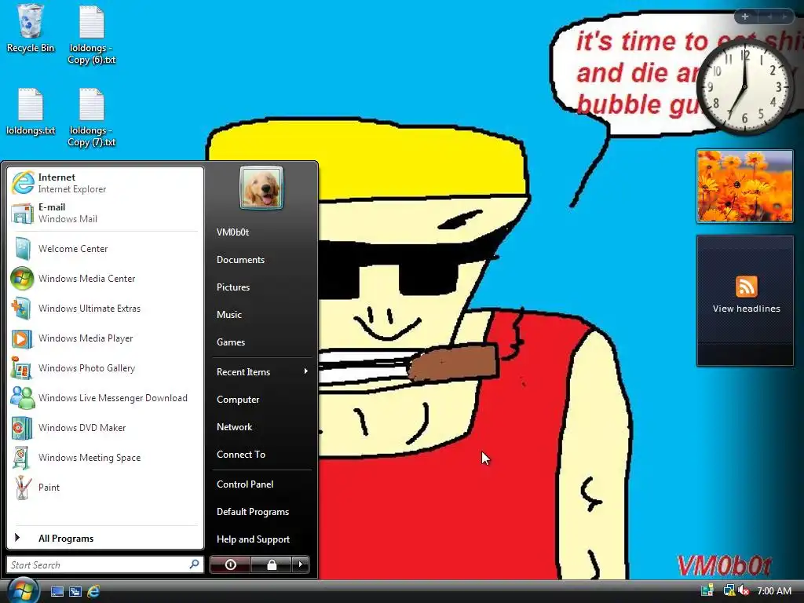Click Show Desktop quick launch icon
The height and width of the screenshot is (603, 804).
click(x=57, y=591)
